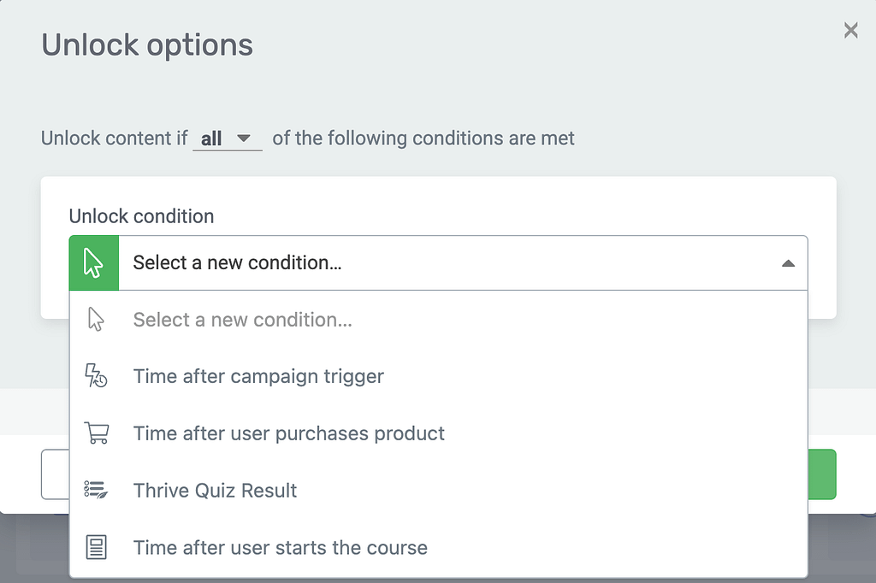The image size is (876, 583).
Task: Click the lightning clock campaign trigger icon
Action: (96, 376)
